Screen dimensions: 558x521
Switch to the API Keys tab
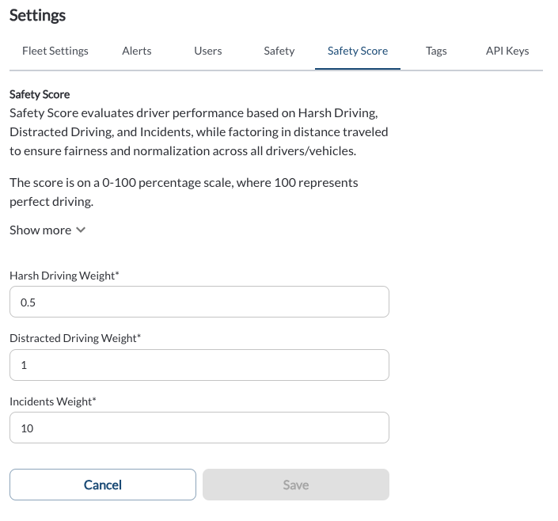pyautogui.click(x=507, y=51)
